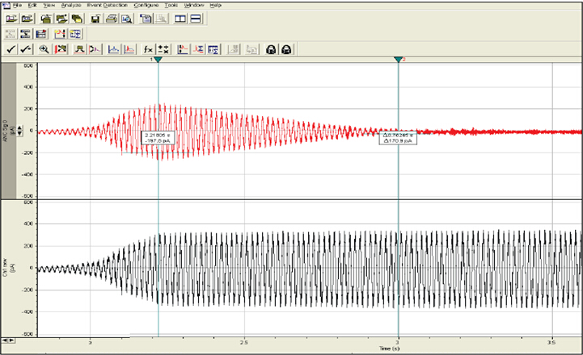
Task: Click the left padlock icon
Action: [x=271, y=49]
